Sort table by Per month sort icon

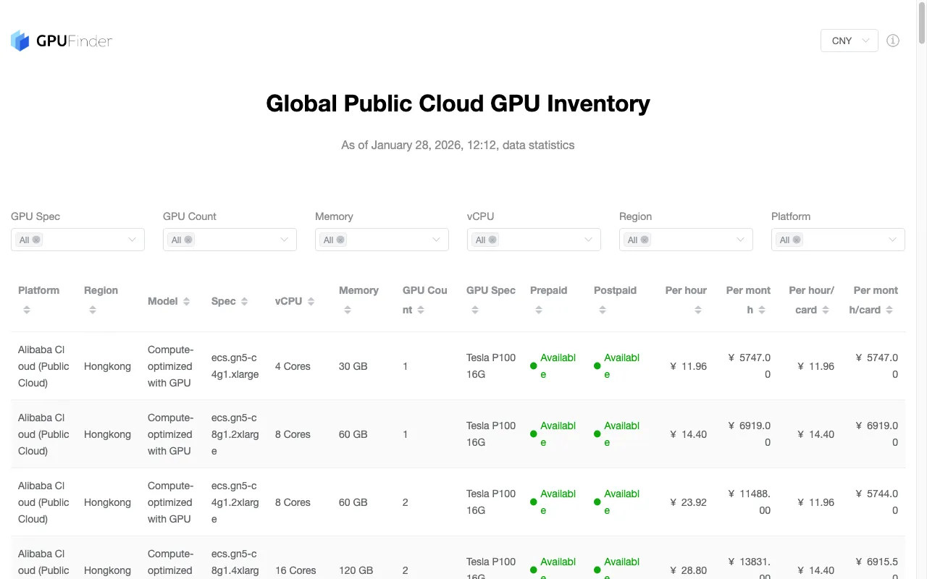point(762,310)
